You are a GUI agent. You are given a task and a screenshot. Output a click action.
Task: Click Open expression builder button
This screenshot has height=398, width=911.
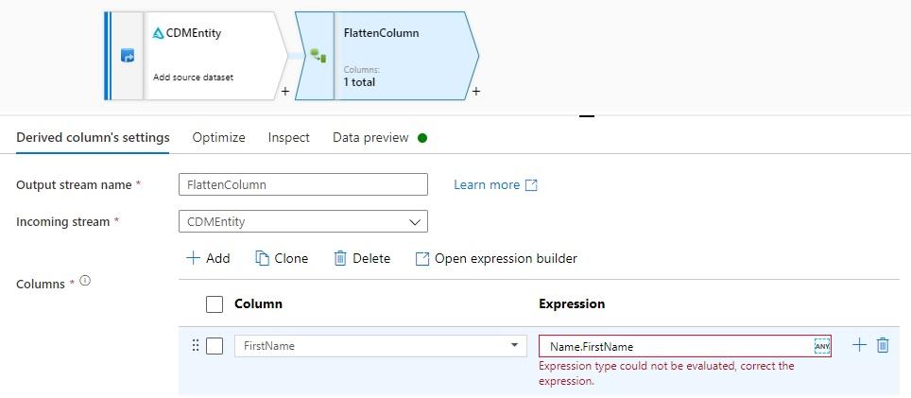coord(496,258)
